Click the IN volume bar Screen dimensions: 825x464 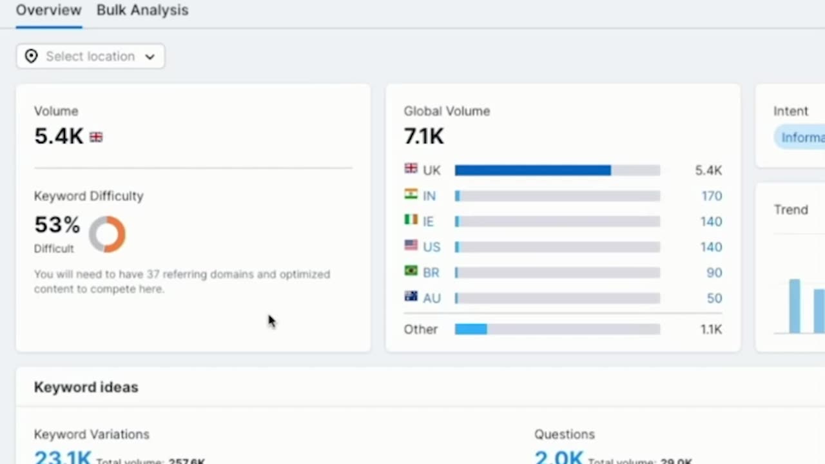[x=558, y=196]
